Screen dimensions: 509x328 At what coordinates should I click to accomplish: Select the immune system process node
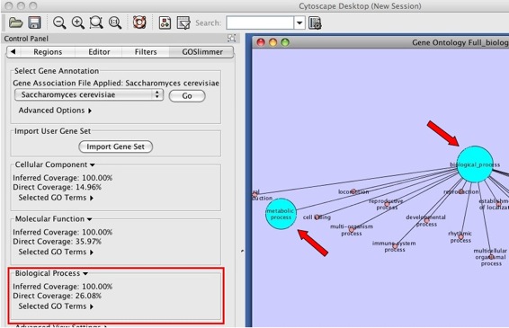(x=395, y=246)
